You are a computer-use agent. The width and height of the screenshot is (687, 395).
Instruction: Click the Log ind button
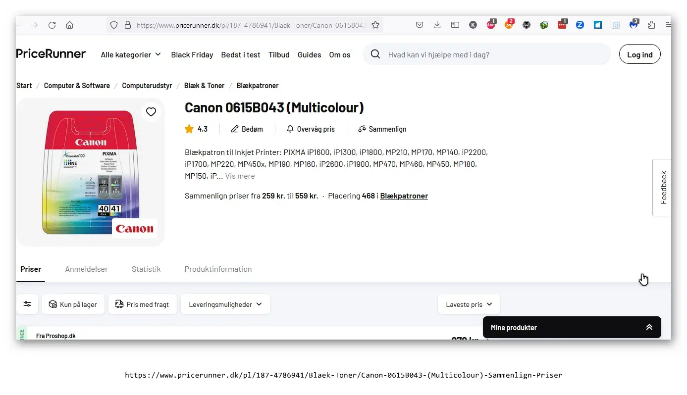point(640,54)
